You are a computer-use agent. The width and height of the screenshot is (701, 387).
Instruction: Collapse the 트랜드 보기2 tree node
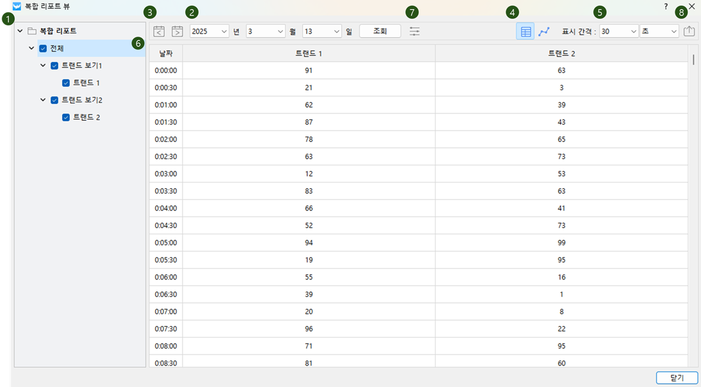(43, 100)
